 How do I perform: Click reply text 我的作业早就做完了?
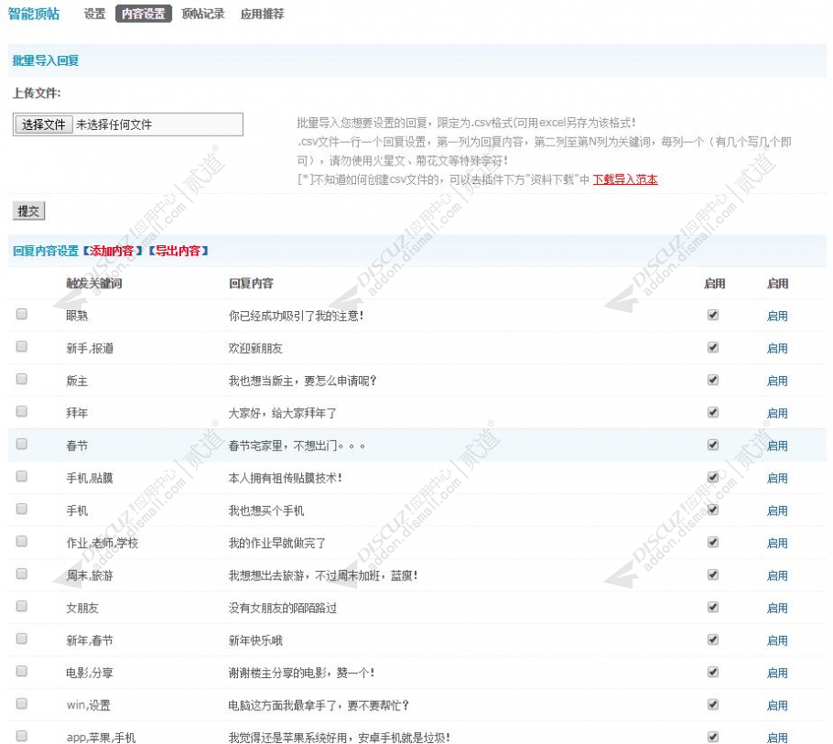tap(276, 544)
